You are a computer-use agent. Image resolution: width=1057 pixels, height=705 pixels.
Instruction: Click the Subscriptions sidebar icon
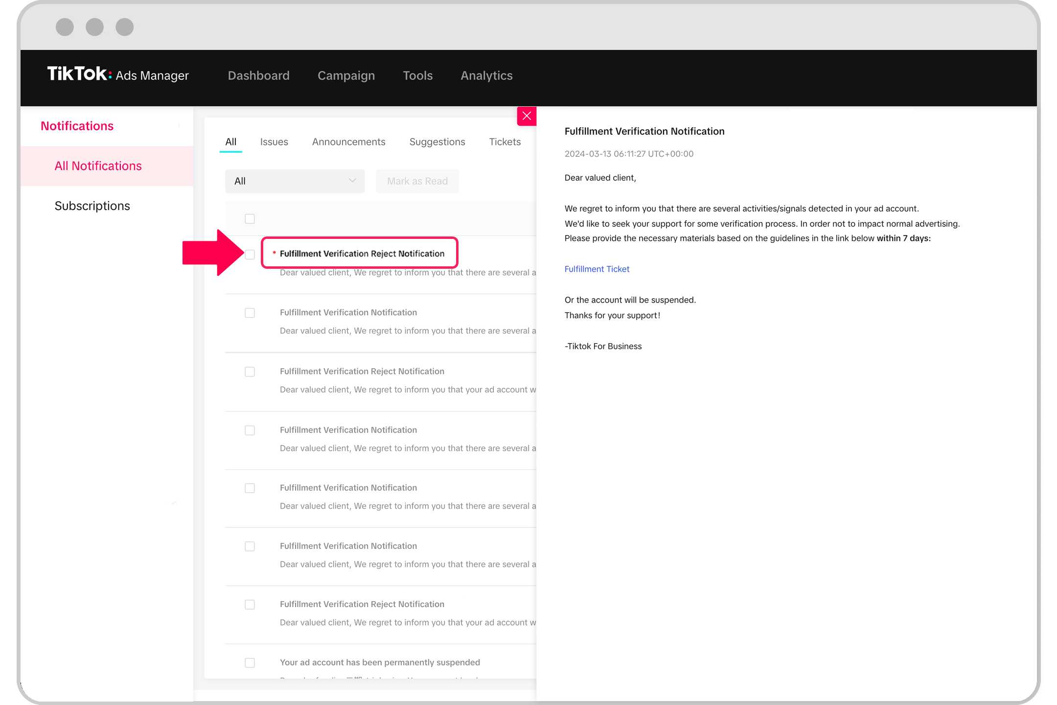pos(92,205)
